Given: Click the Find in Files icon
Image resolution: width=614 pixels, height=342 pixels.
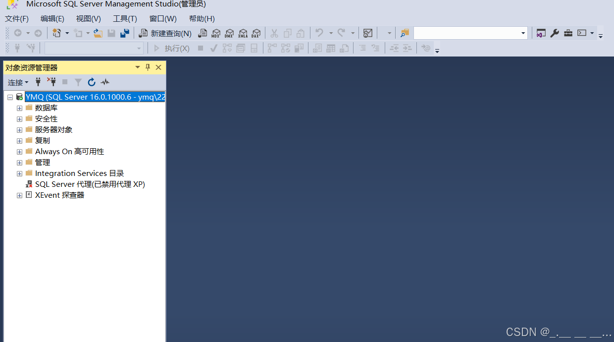Looking at the screenshot, I should coord(405,33).
